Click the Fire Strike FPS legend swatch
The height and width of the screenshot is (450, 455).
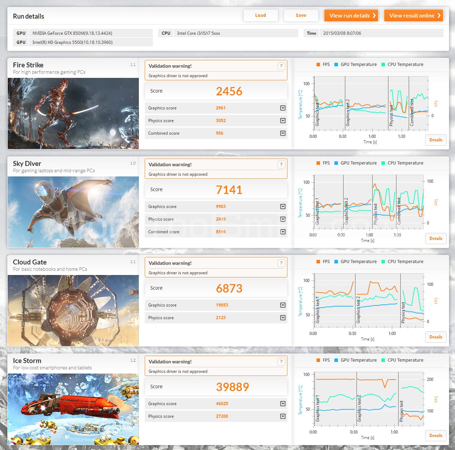pos(318,65)
